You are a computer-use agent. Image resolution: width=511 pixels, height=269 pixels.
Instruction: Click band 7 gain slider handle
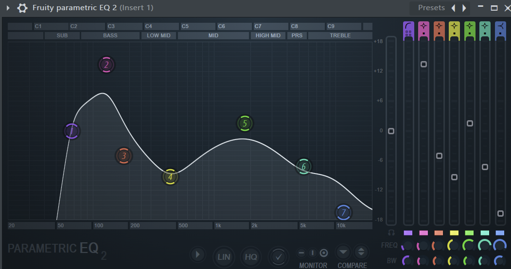pos(500,213)
